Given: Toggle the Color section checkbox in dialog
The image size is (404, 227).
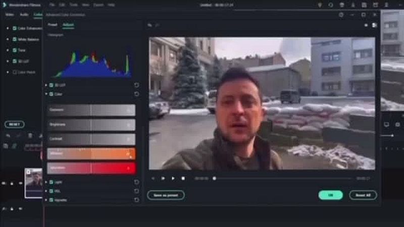Looking at the screenshot, I should point(52,94).
